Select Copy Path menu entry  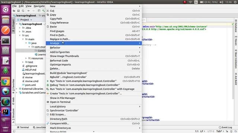point(94,19)
